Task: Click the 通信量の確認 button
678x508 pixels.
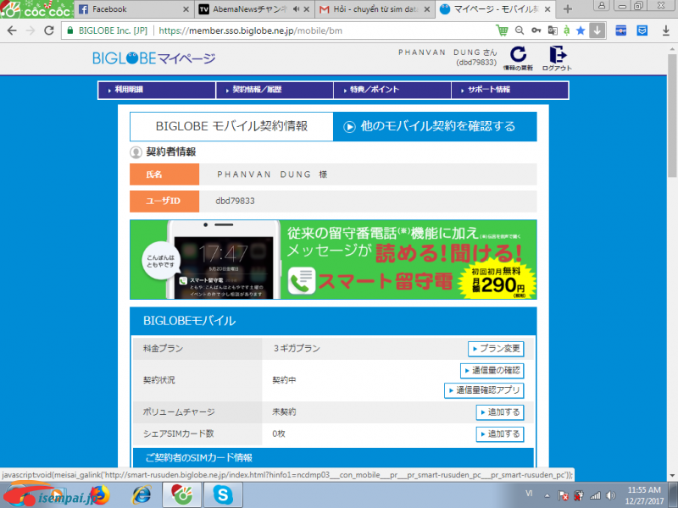Action: (492, 371)
